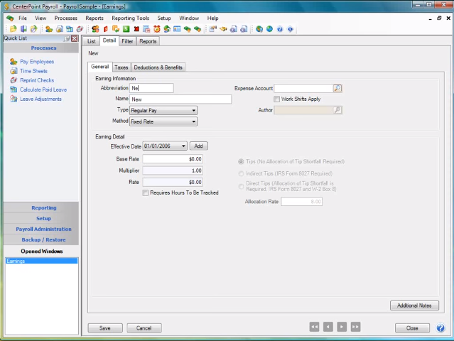Click the Author lookup magnifier icon
Screen dimensions: 454x341
tap(337, 110)
